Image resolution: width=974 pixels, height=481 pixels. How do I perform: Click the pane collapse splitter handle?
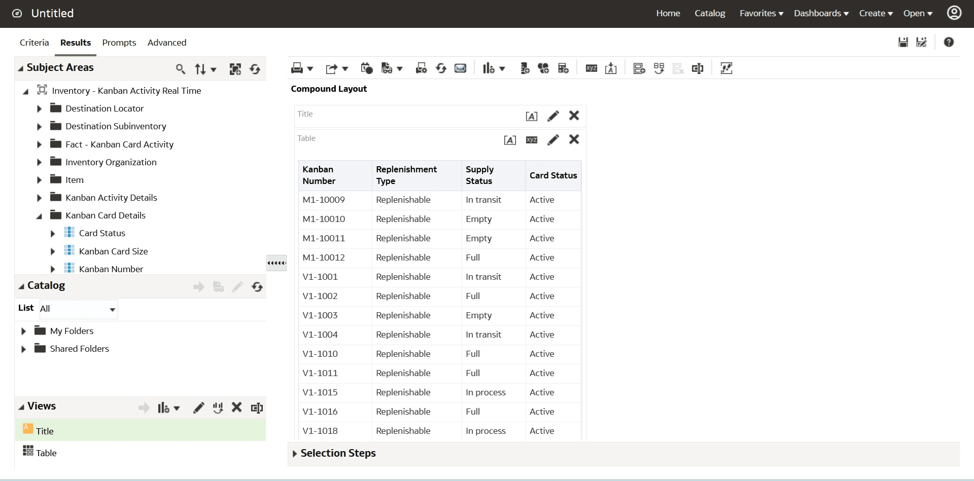point(276,263)
